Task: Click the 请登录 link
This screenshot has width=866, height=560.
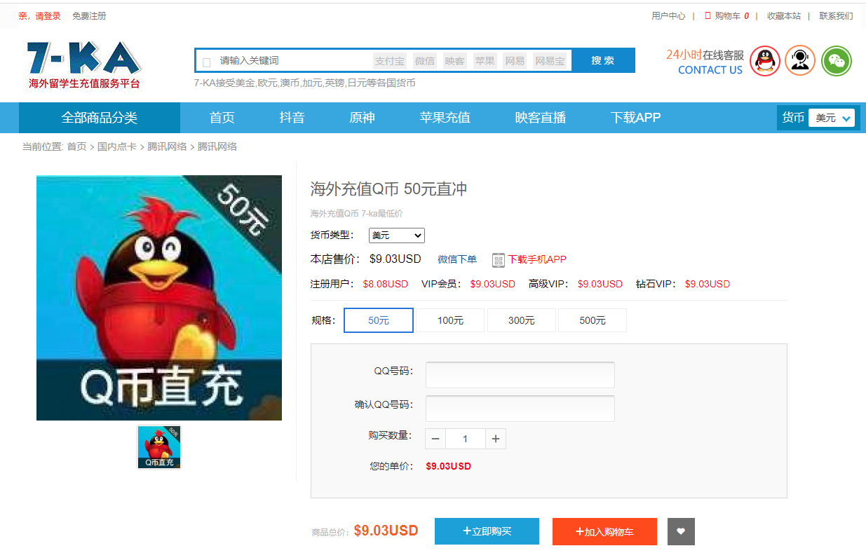Action: click(48, 15)
